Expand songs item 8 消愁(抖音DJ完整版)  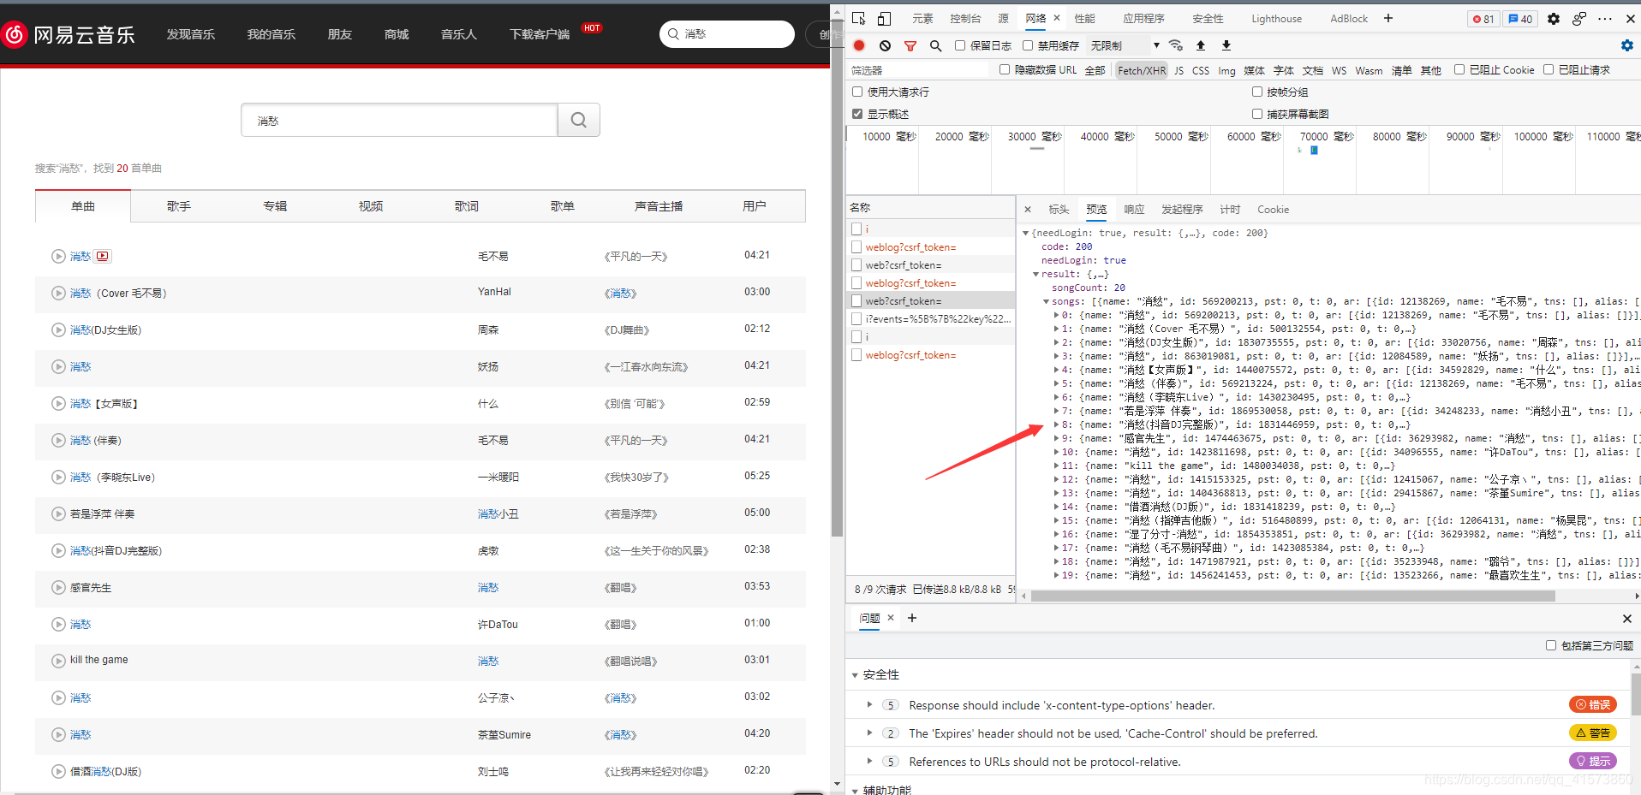pos(1056,424)
